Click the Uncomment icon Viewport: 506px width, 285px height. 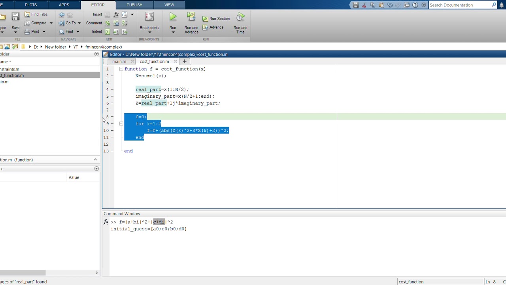116,23
